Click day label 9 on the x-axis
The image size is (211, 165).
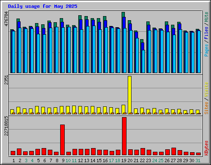coord(63,160)
